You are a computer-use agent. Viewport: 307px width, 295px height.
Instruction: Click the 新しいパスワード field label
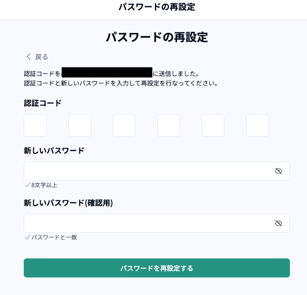tap(54, 151)
